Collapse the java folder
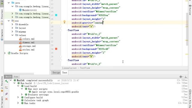Screen dimensions: 192x108 point(9,3)
